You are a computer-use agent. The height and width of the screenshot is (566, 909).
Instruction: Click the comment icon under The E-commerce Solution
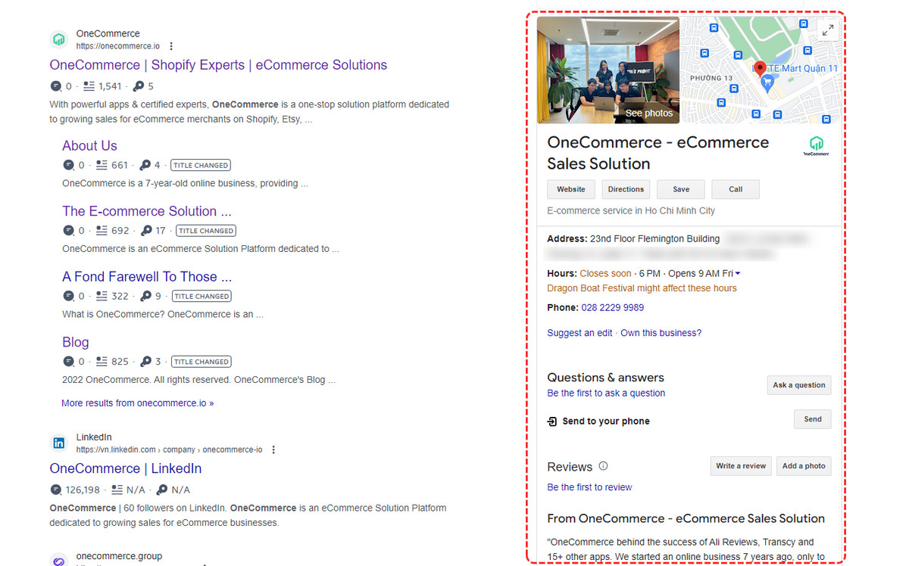[x=69, y=231]
